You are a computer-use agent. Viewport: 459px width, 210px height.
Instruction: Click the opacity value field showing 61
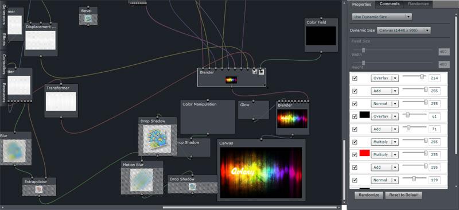(x=434, y=116)
